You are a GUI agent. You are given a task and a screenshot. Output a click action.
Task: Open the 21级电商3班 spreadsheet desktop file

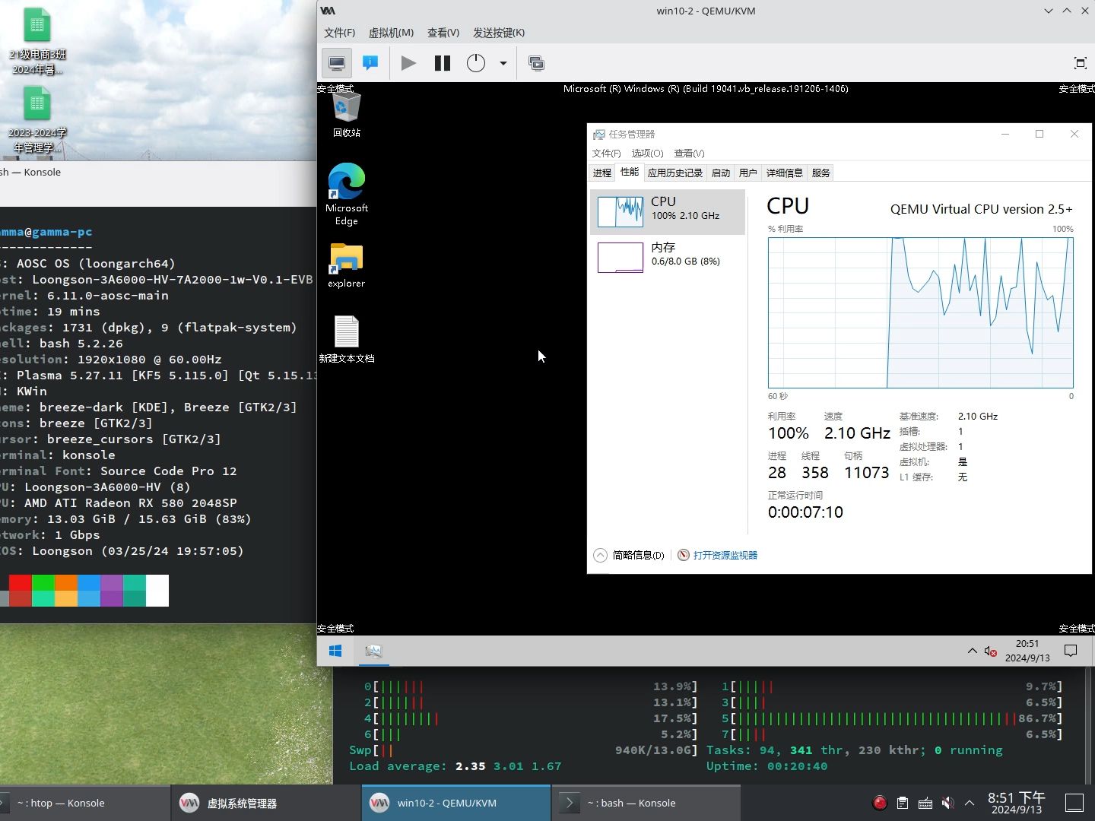click(37, 41)
